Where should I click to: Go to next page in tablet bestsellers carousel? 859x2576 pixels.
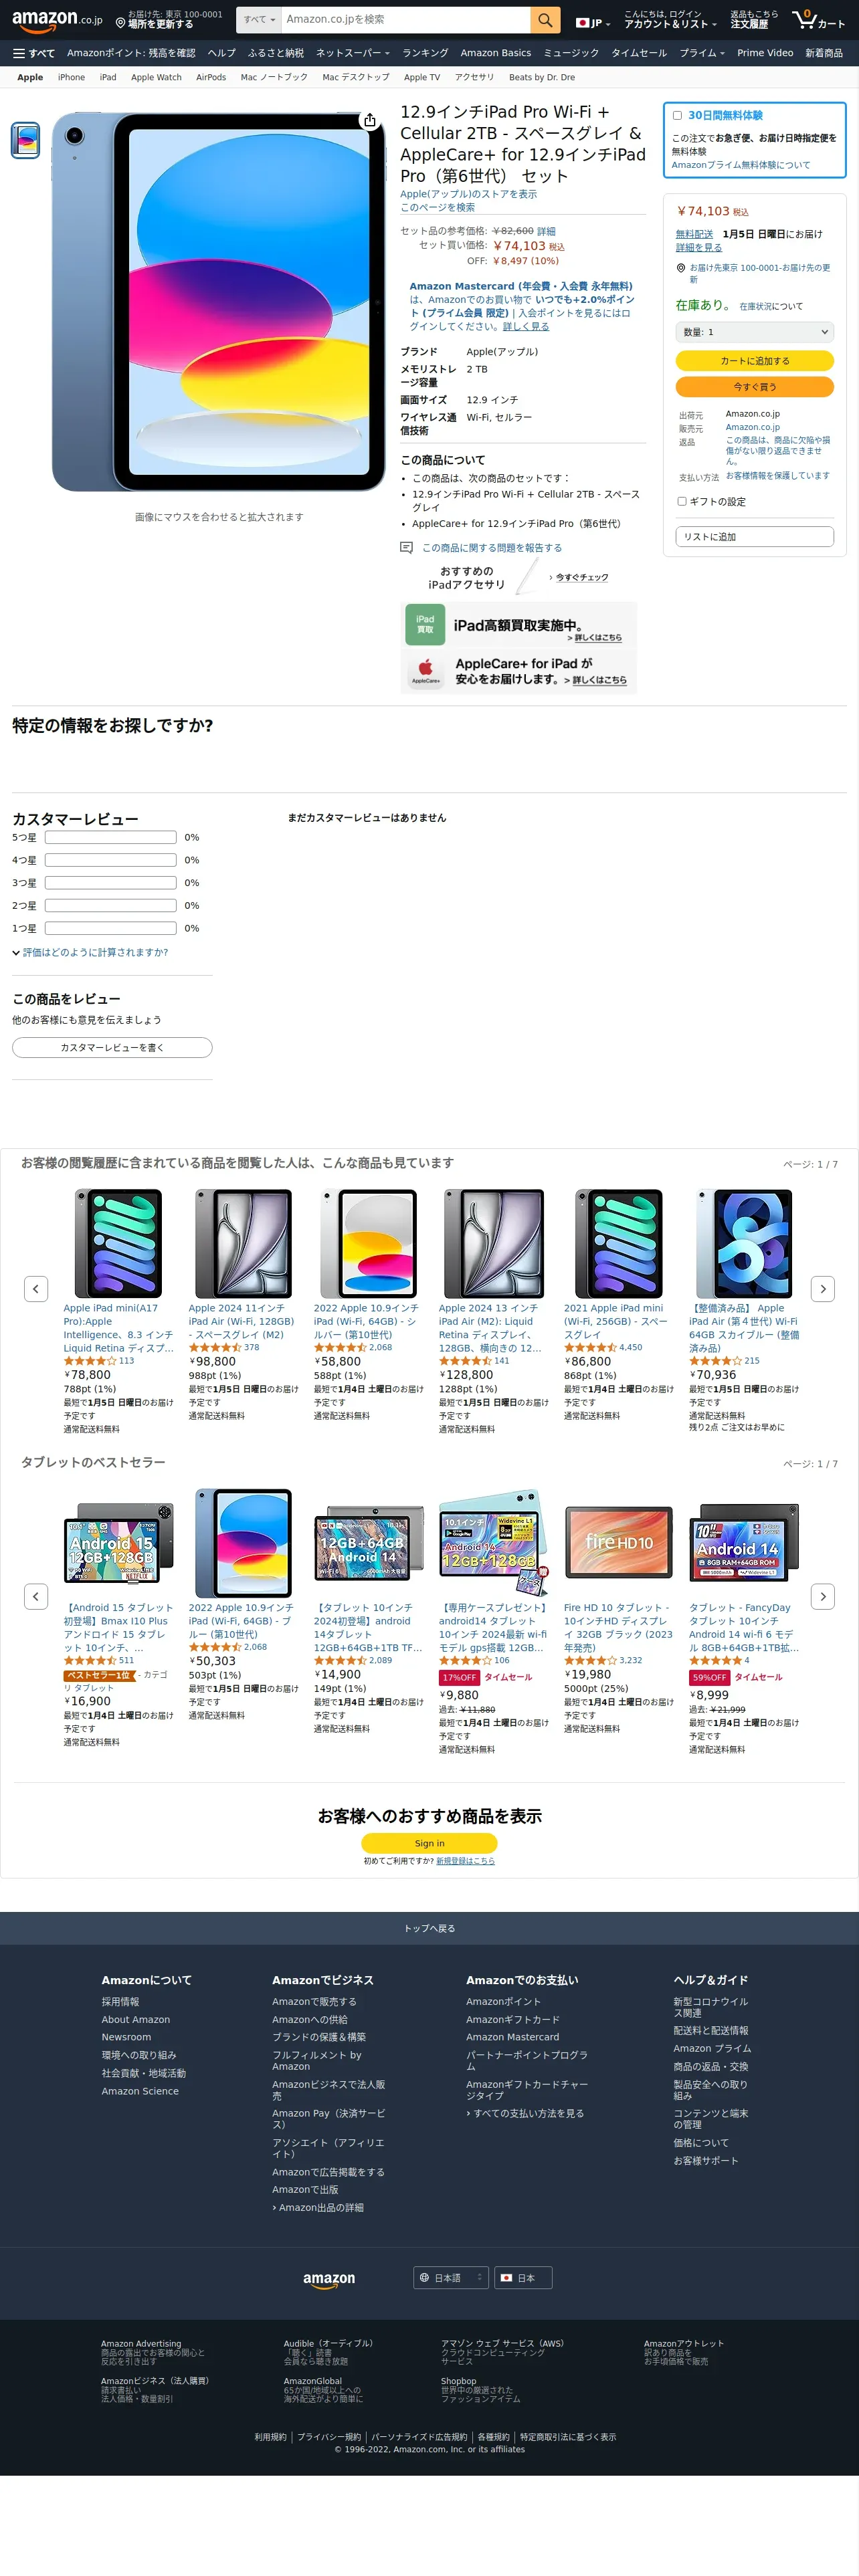[823, 1596]
